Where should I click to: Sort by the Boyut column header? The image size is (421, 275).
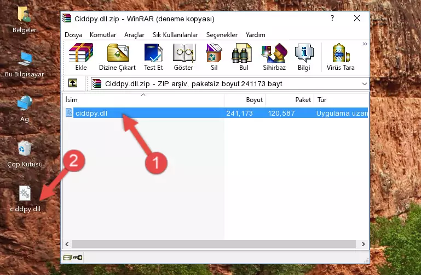245,100
